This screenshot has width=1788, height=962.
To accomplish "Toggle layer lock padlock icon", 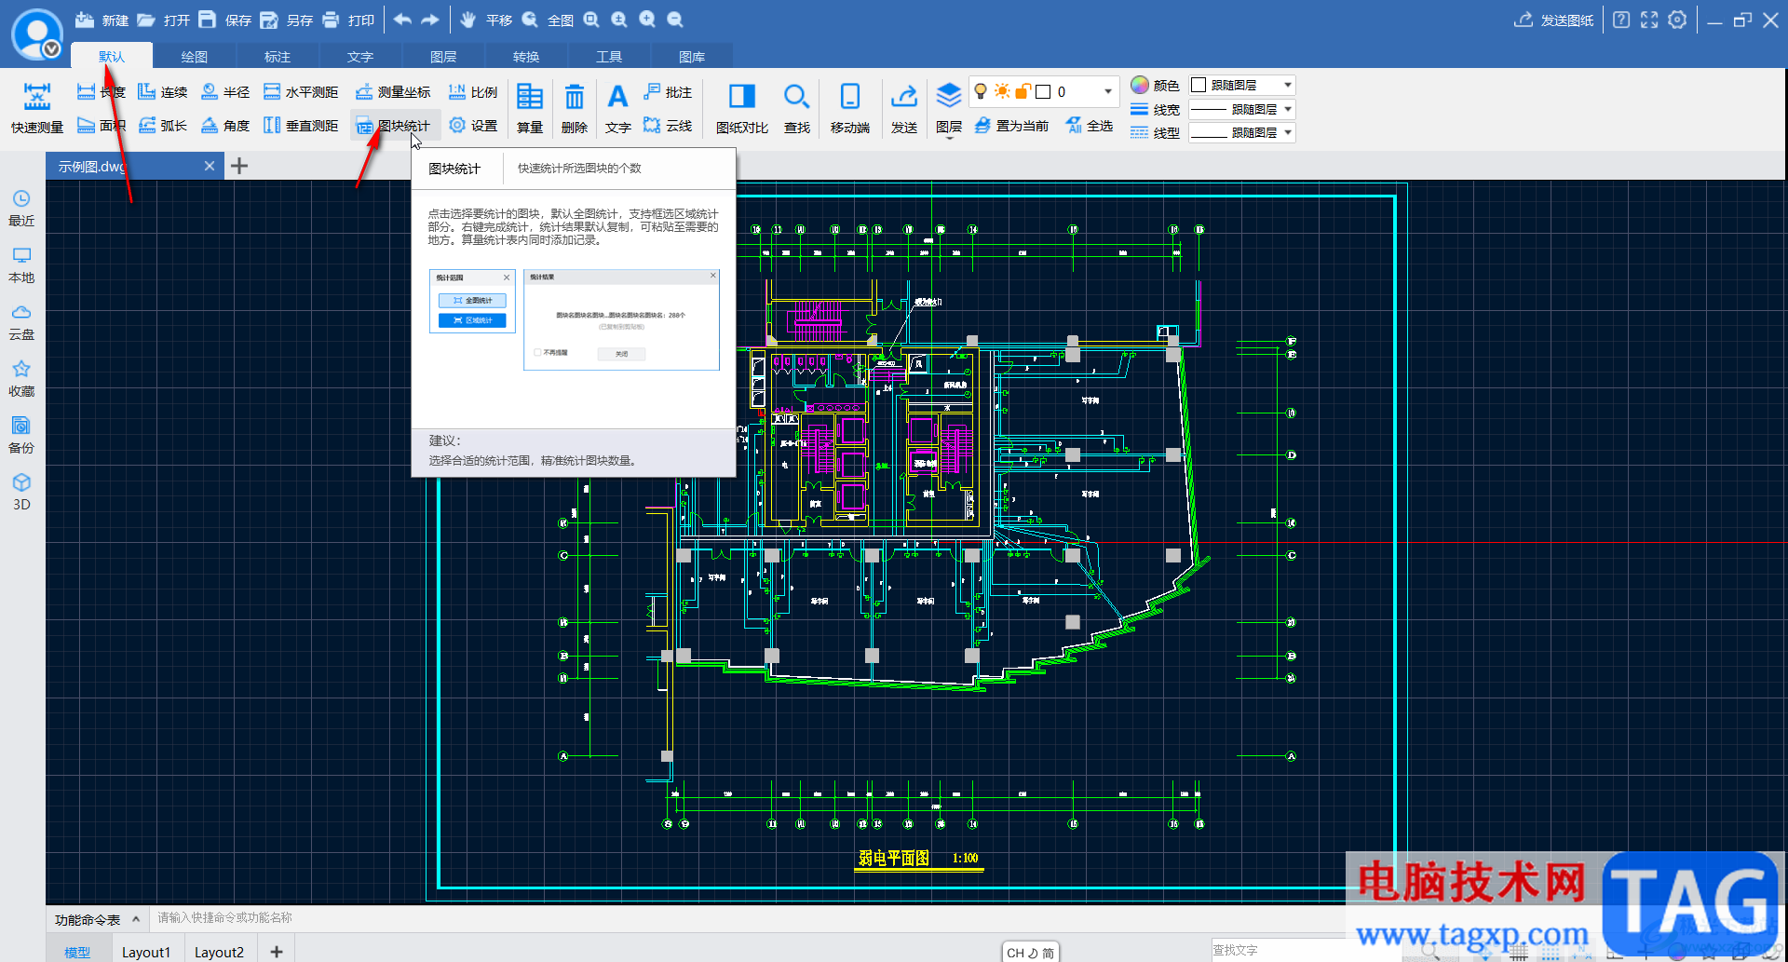I will point(1023,91).
